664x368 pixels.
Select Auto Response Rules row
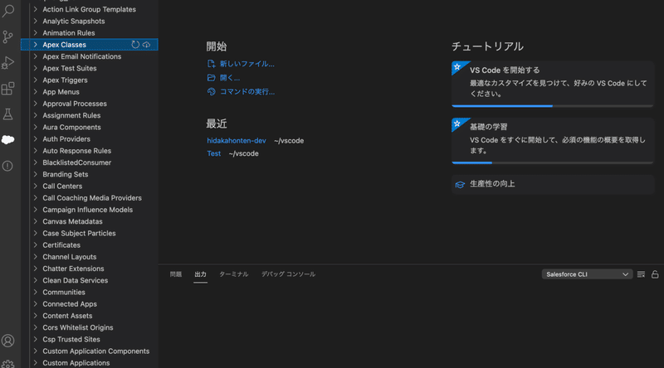tap(90, 151)
